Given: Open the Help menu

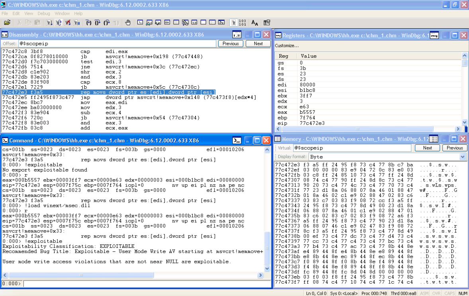Looking at the screenshot, I should [x=78, y=14].
